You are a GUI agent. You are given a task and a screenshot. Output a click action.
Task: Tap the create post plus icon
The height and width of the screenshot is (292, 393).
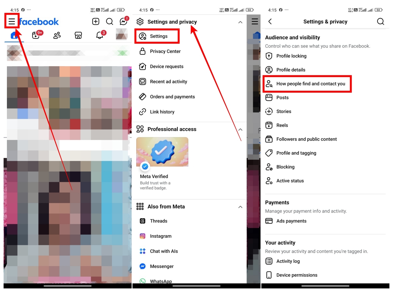pyautogui.click(x=96, y=22)
